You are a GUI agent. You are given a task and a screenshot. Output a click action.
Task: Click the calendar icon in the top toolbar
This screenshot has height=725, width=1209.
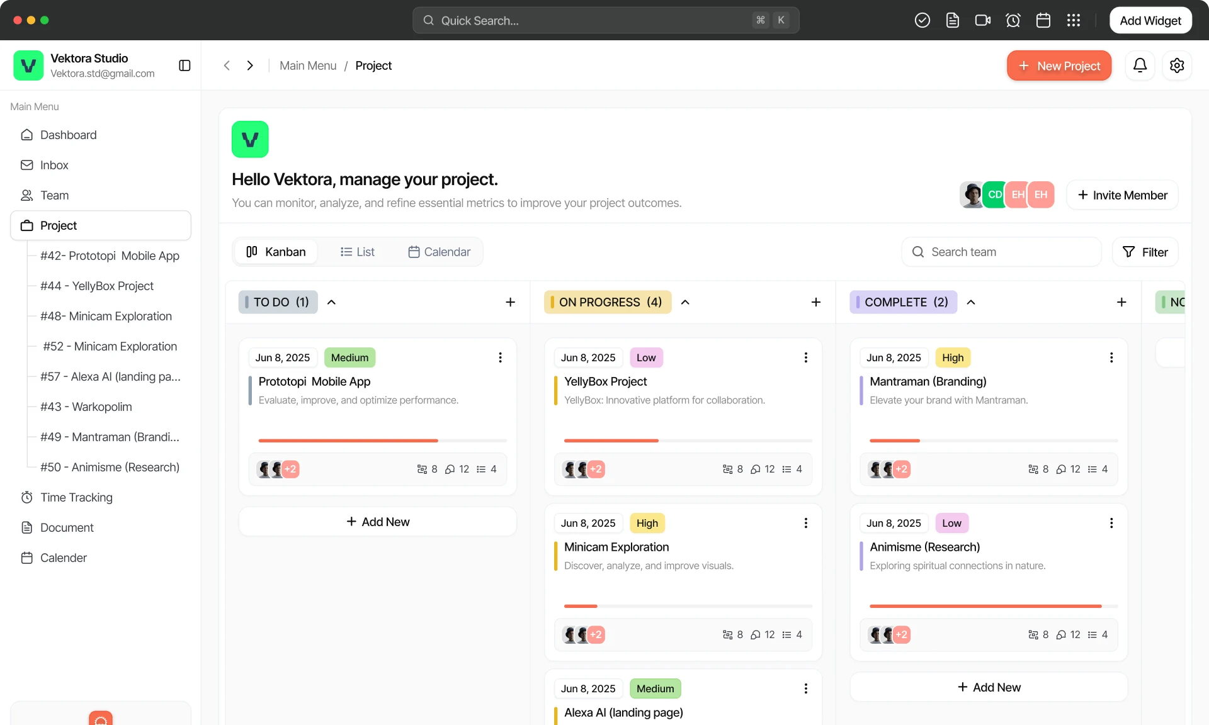tap(1043, 20)
